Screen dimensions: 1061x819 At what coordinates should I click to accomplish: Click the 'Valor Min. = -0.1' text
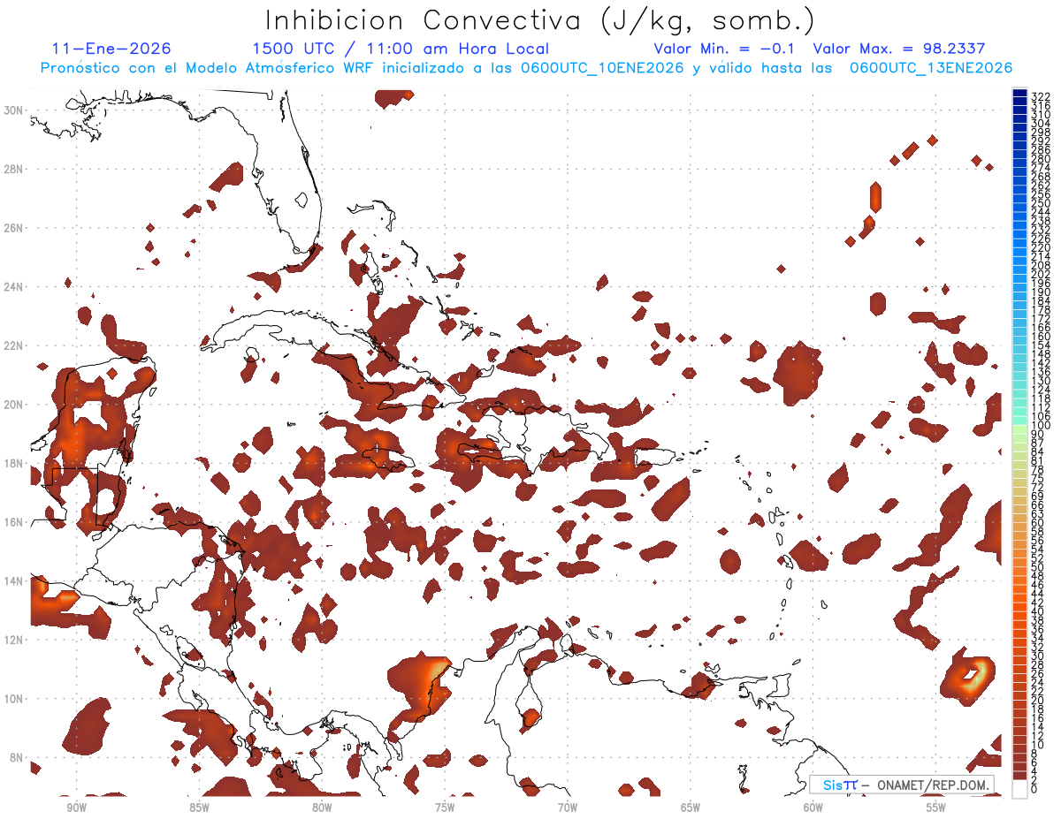coord(724,49)
